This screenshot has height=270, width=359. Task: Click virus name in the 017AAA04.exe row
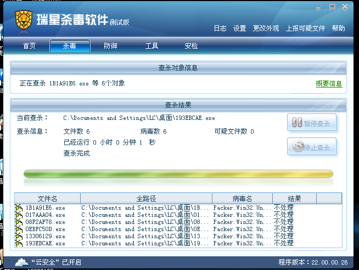click(242, 215)
